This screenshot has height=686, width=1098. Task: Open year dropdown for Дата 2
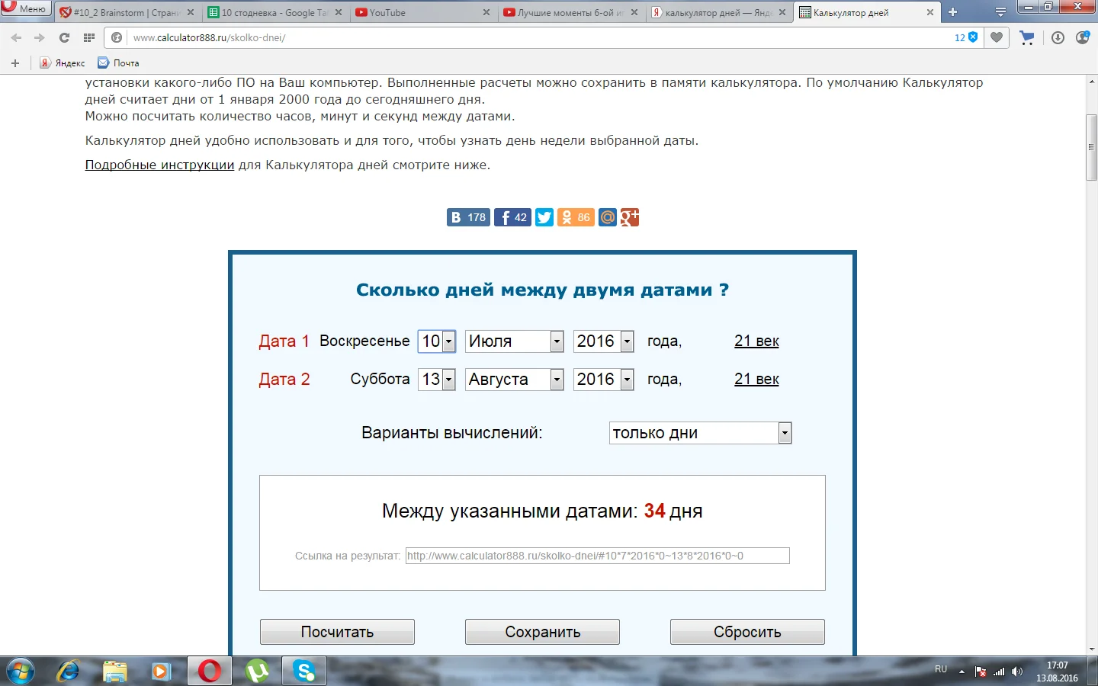604,379
